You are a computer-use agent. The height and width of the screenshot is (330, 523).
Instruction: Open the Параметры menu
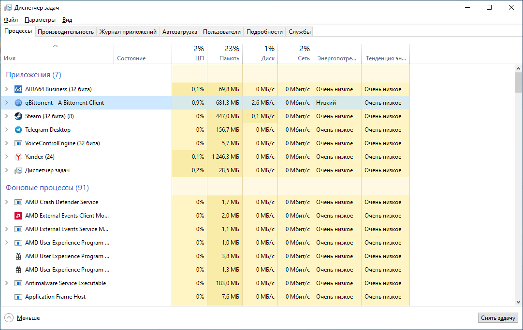point(40,20)
